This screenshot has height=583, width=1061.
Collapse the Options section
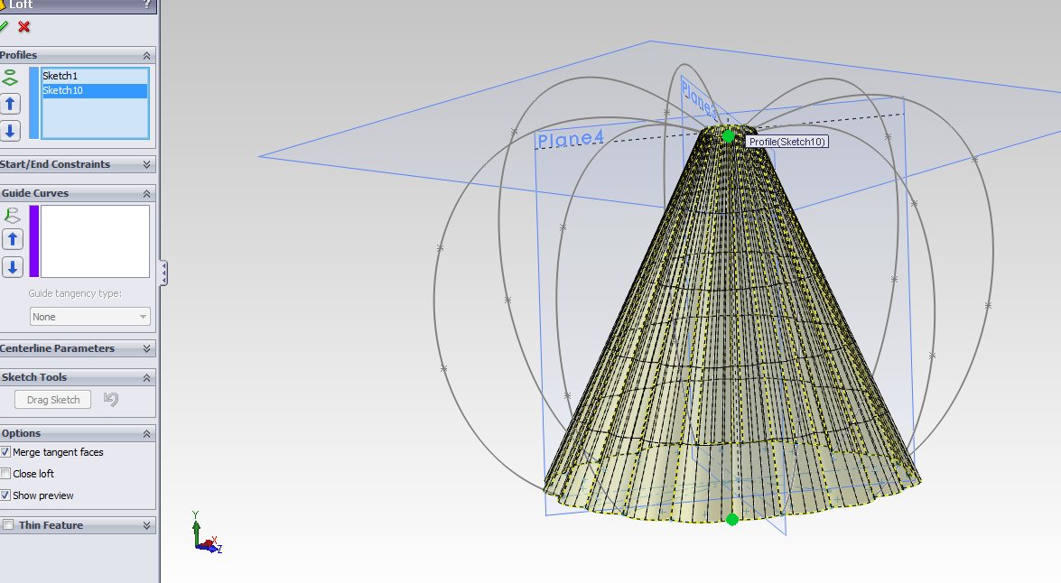146,433
